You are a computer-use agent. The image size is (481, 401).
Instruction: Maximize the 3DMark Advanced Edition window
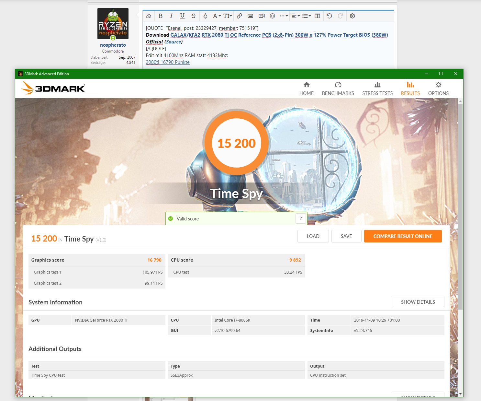point(441,74)
